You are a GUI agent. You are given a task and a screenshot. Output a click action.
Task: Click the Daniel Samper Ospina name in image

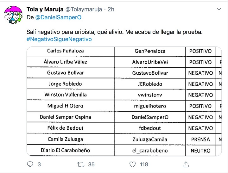click(65, 117)
